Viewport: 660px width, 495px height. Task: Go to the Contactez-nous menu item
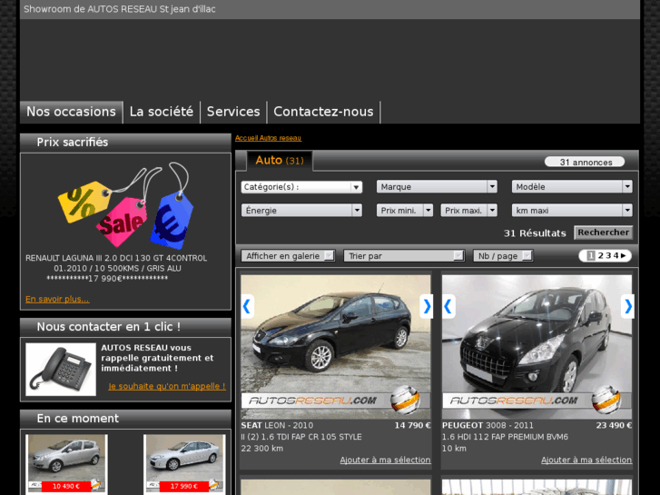point(323,112)
